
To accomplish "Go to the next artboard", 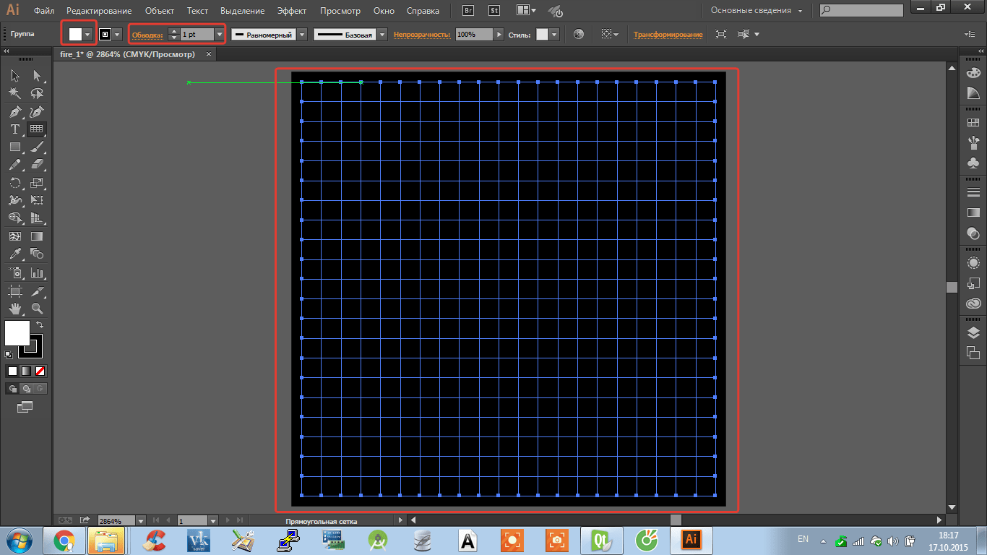I will (228, 520).
